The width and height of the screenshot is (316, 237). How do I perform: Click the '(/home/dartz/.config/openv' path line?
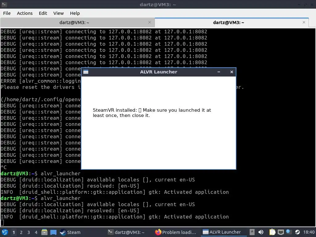pos(40,100)
